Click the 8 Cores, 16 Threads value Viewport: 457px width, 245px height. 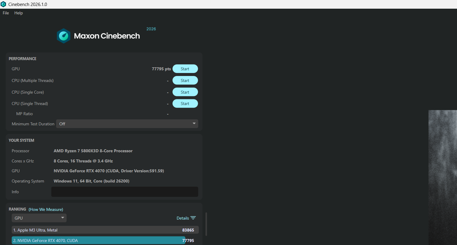[x=83, y=161]
